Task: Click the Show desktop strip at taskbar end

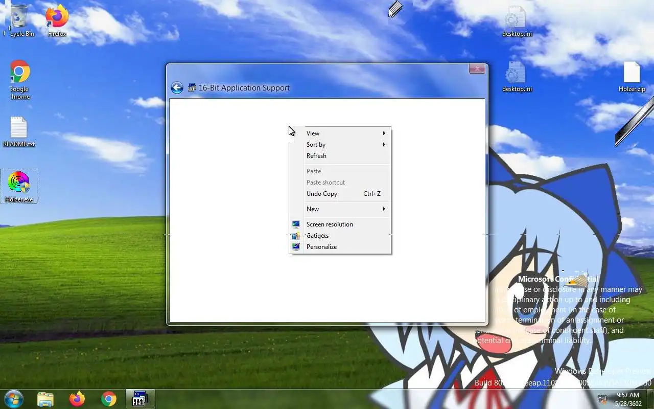Action: 650,399
